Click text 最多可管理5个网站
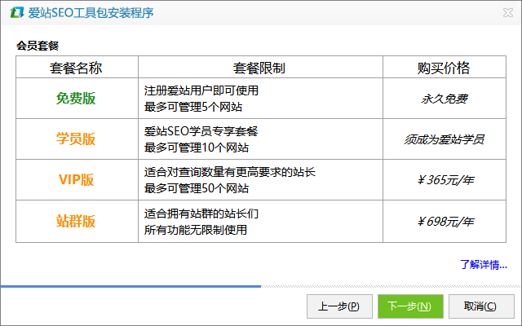Viewport: 522px width, 326px height. point(193,107)
